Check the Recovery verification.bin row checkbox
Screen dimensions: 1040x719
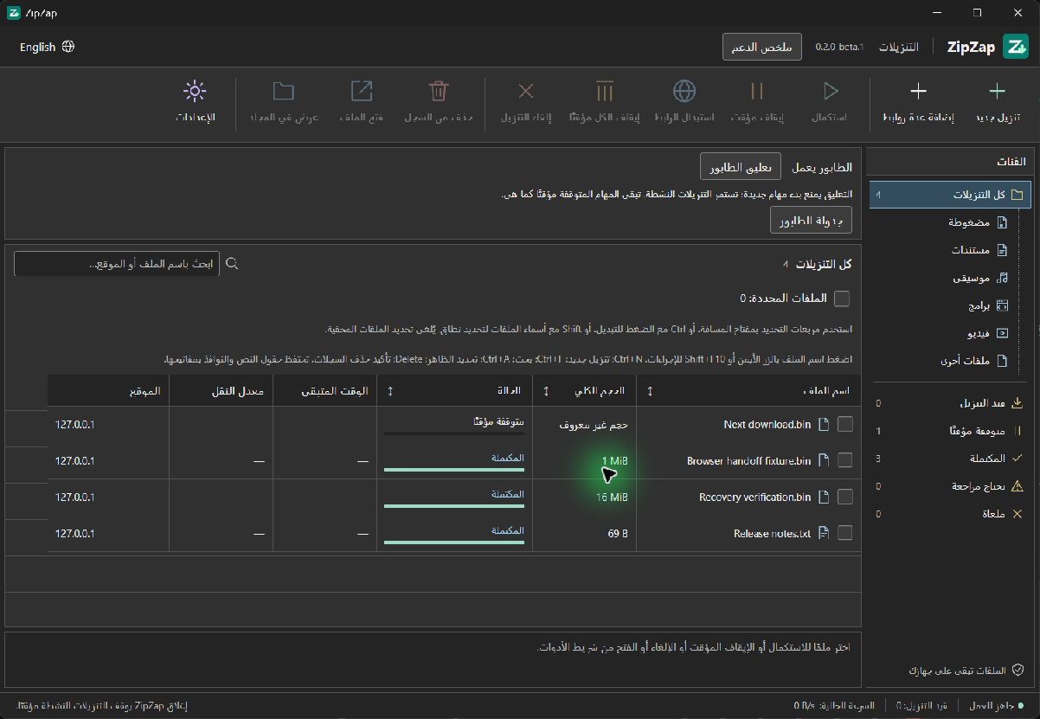(x=845, y=497)
